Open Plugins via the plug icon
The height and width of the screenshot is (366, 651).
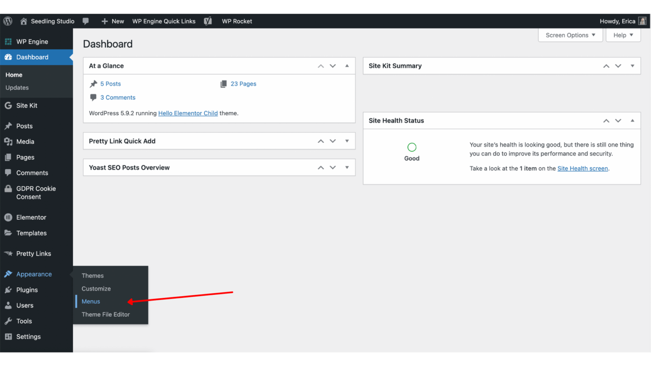coord(8,290)
